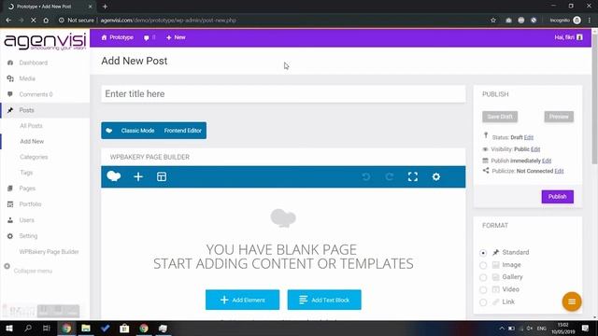
Task: Switch to Classic Mode
Action: (137, 131)
